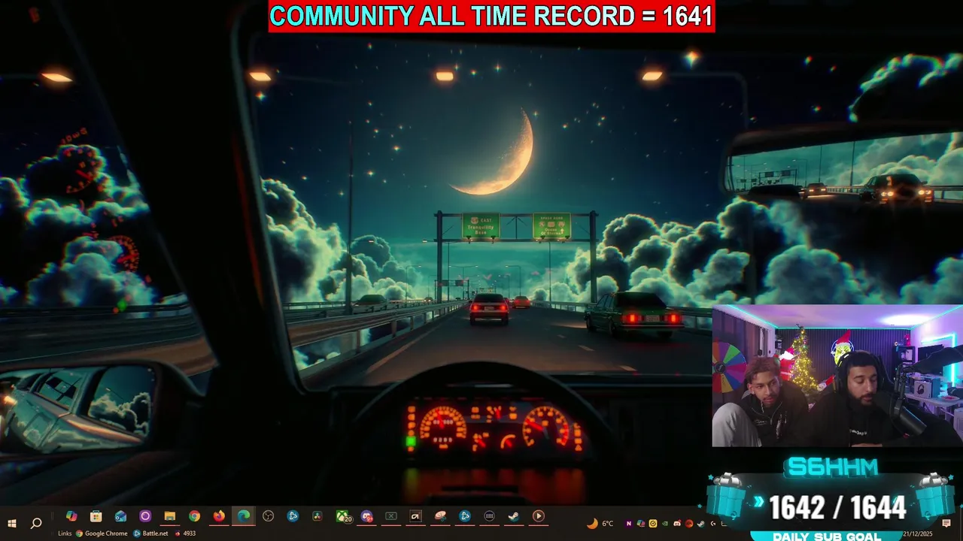Open first Battle.net taskbar icon

(293, 516)
